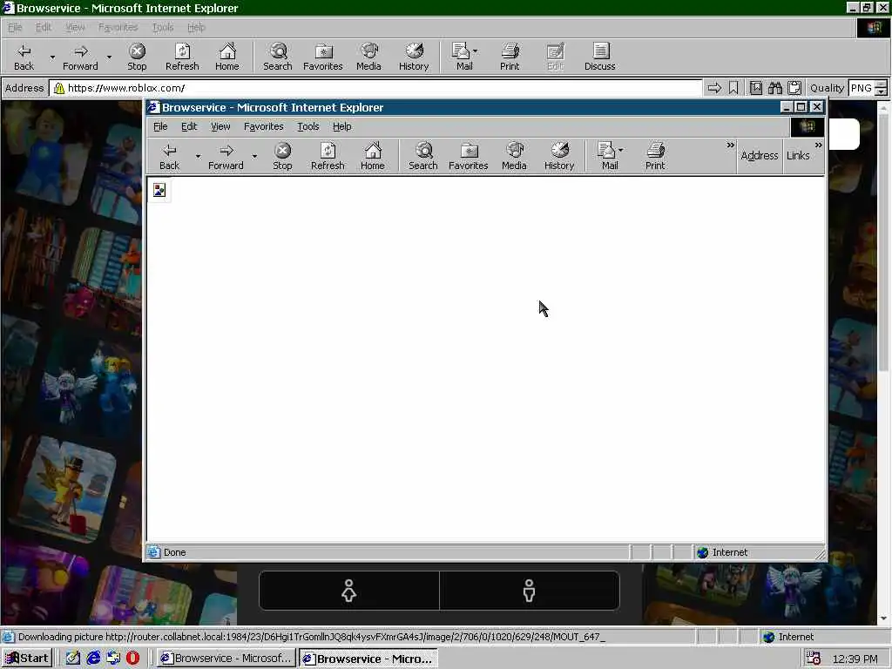Open History in the outer window toolbar
Viewport: 892px width, 669px height.
[x=414, y=57]
